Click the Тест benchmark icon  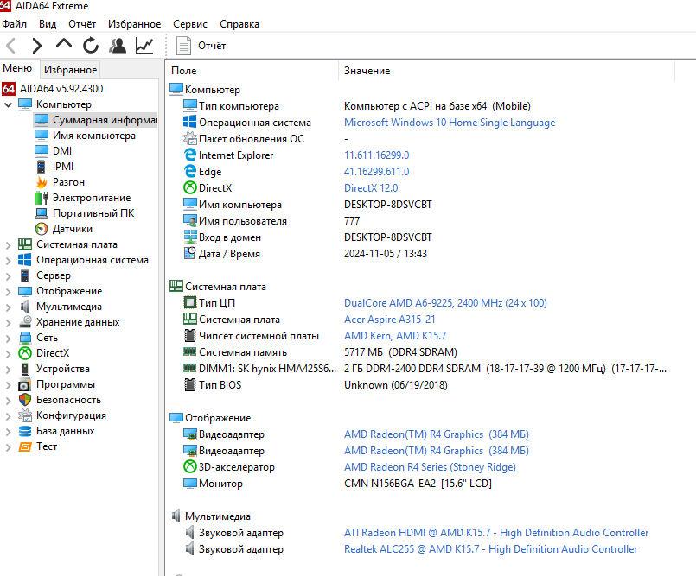25,446
